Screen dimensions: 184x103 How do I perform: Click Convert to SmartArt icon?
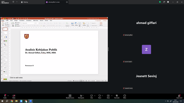pos(67,23)
